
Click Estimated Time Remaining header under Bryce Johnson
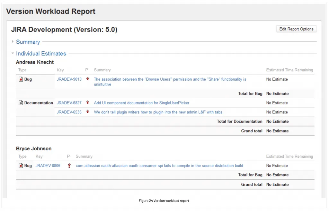tap(289, 156)
